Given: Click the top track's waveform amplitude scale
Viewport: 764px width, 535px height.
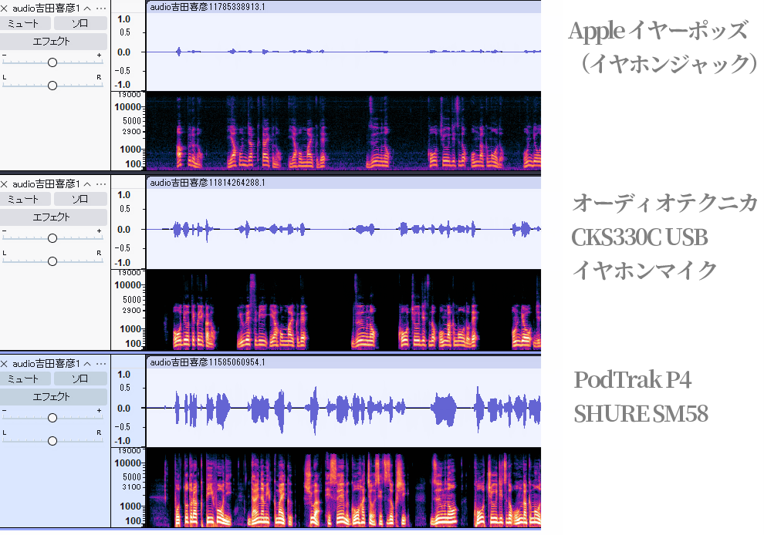Looking at the screenshot, I should 128,52.
